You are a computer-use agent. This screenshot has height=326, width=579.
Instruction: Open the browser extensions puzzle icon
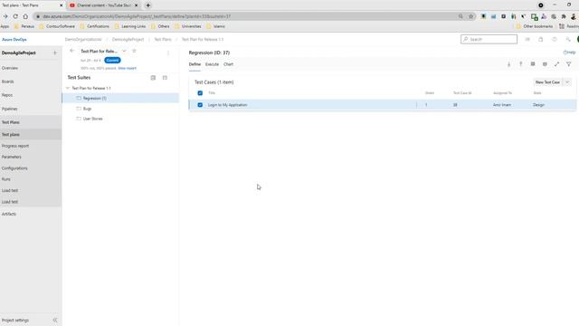coord(564,16)
